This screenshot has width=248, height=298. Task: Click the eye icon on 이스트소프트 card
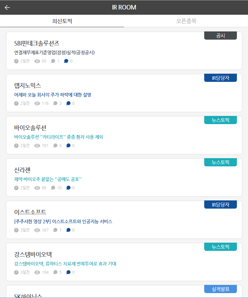click(x=37, y=230)
